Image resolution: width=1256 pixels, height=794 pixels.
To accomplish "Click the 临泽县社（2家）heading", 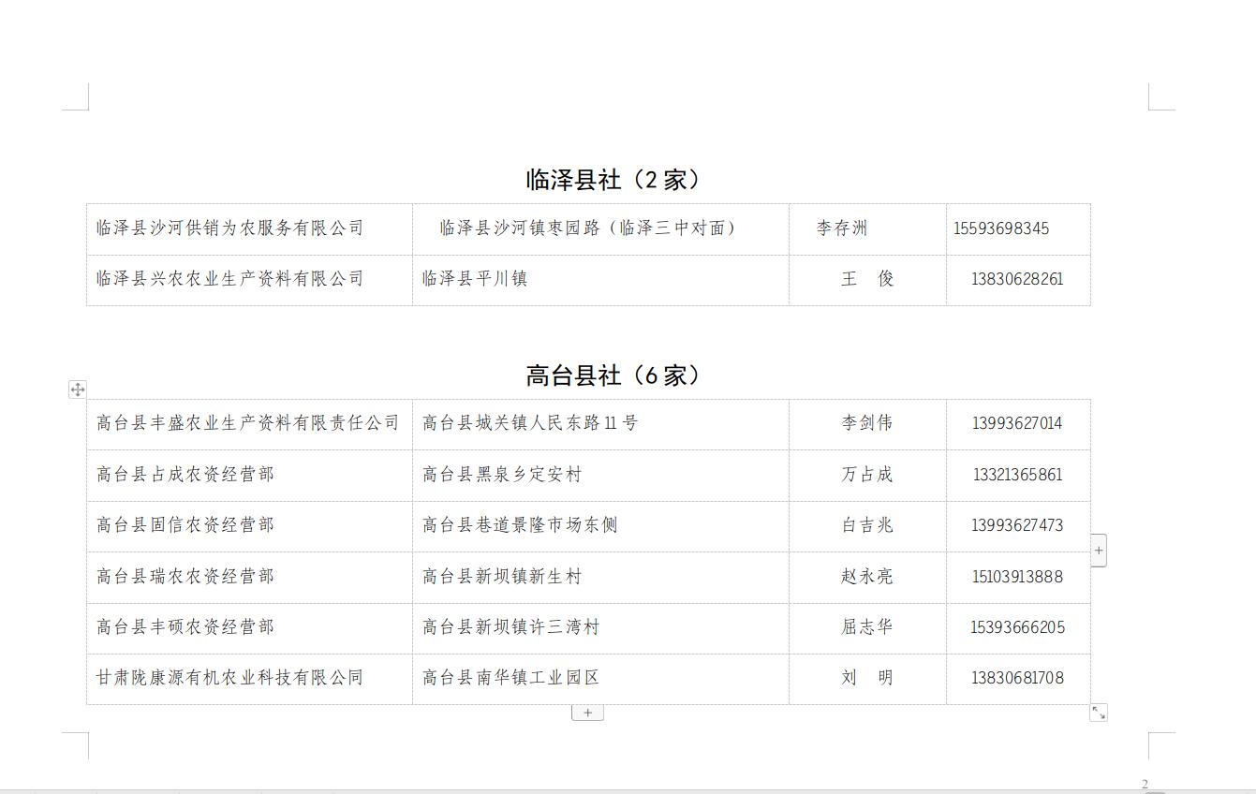I will pyautogui.click(x=613, y=180).
